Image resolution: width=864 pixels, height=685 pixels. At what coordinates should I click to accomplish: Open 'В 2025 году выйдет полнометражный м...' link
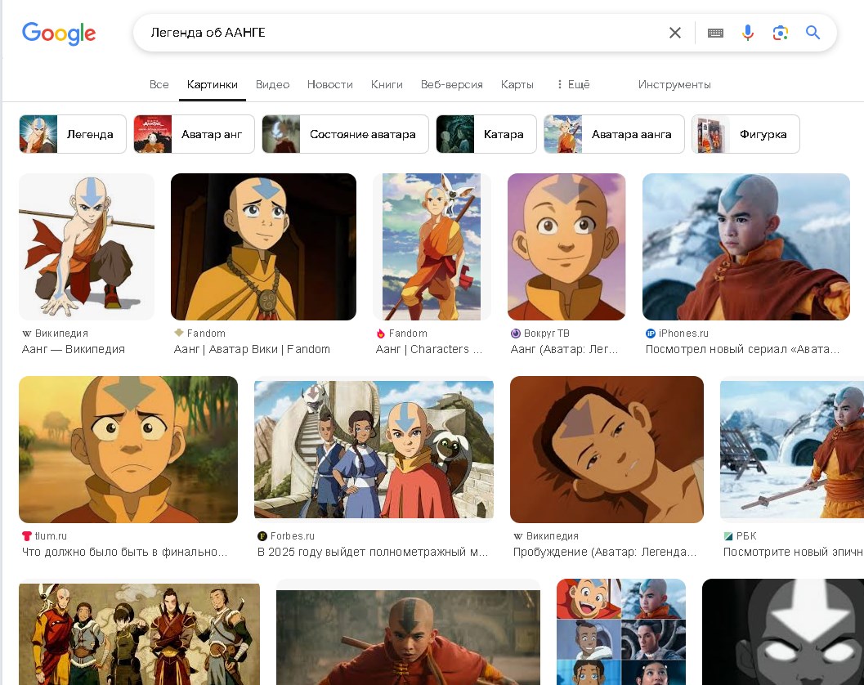click(x=373, y=553)
